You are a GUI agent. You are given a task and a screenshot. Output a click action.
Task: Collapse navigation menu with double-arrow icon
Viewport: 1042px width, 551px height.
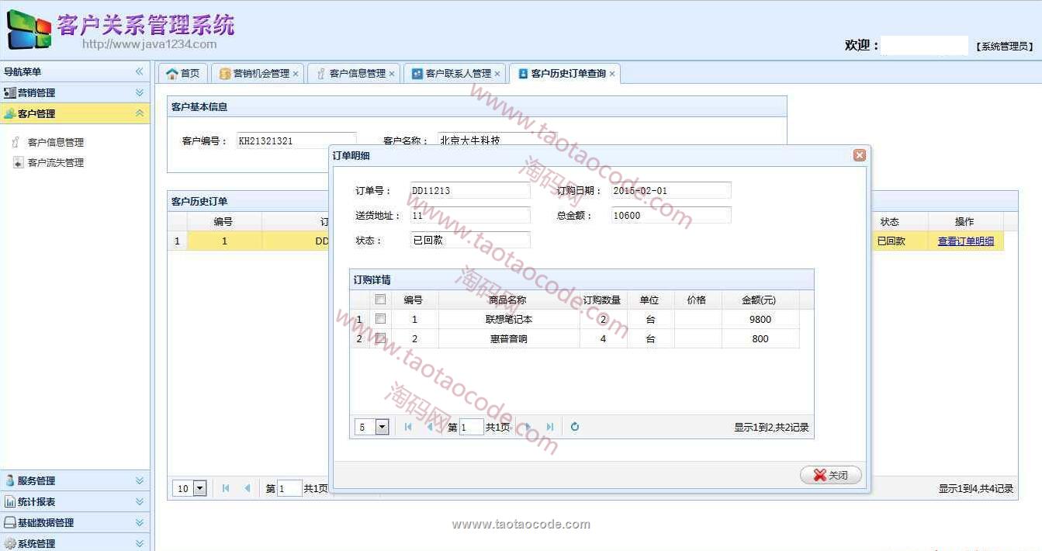[x=140, y=71]
